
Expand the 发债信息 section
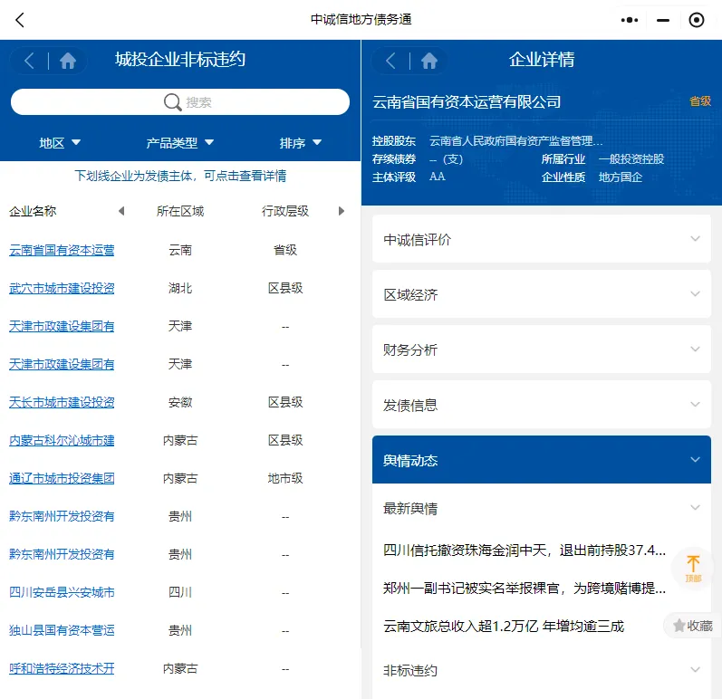coord(542,405)
